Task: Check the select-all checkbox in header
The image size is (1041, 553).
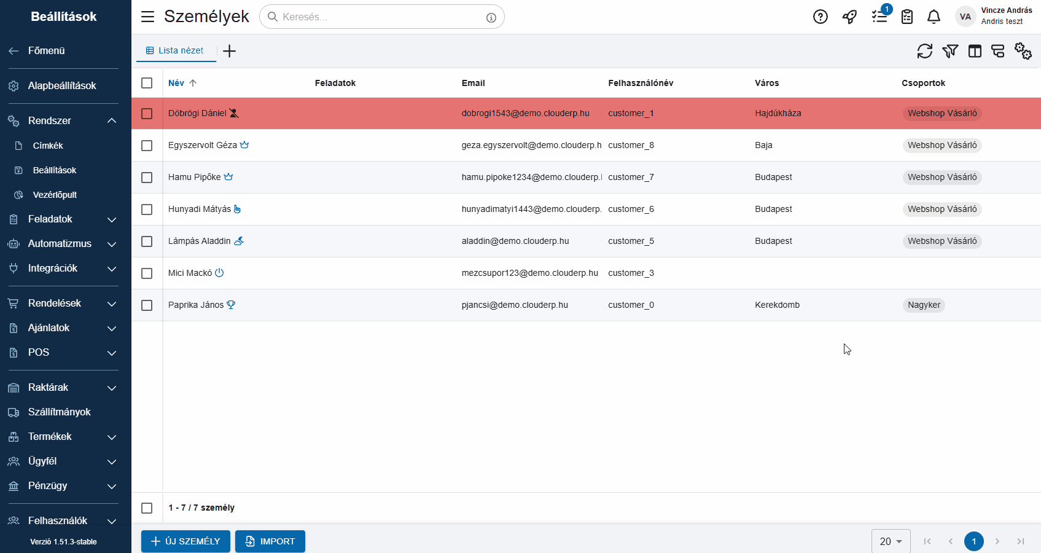Action: click(147, 83)
